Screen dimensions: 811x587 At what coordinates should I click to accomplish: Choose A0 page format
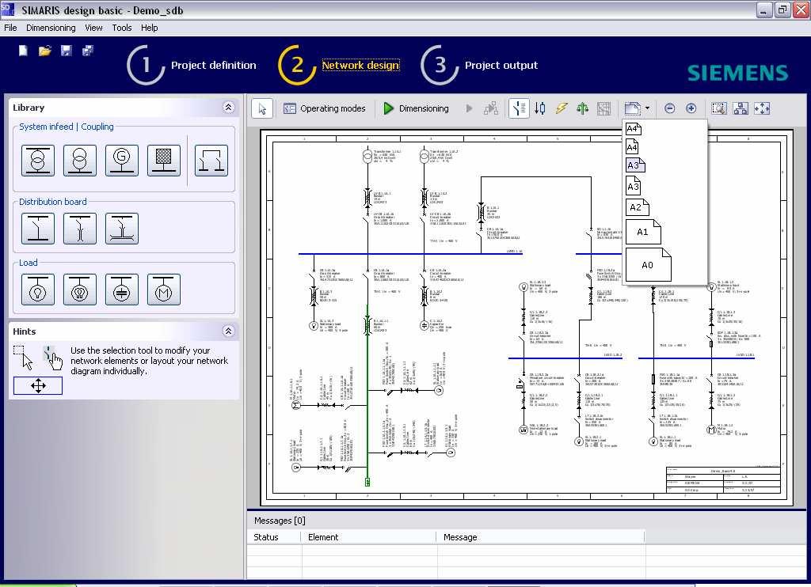click(649, 264)
